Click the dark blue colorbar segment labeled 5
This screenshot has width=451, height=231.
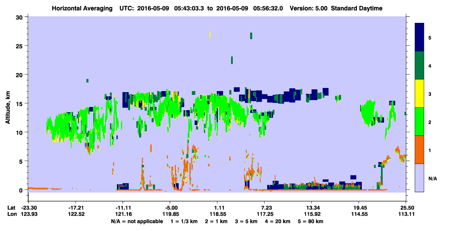pyautogui.click(x=419, y=37)
